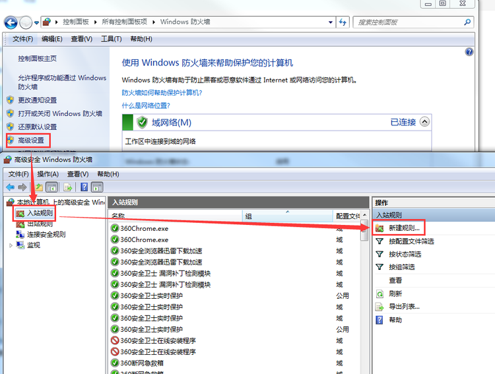Image resolution: width=495 pixels, height=374 pixels.
Task: Open 查看(V) menu in Control Panel window
Action: 81,39
